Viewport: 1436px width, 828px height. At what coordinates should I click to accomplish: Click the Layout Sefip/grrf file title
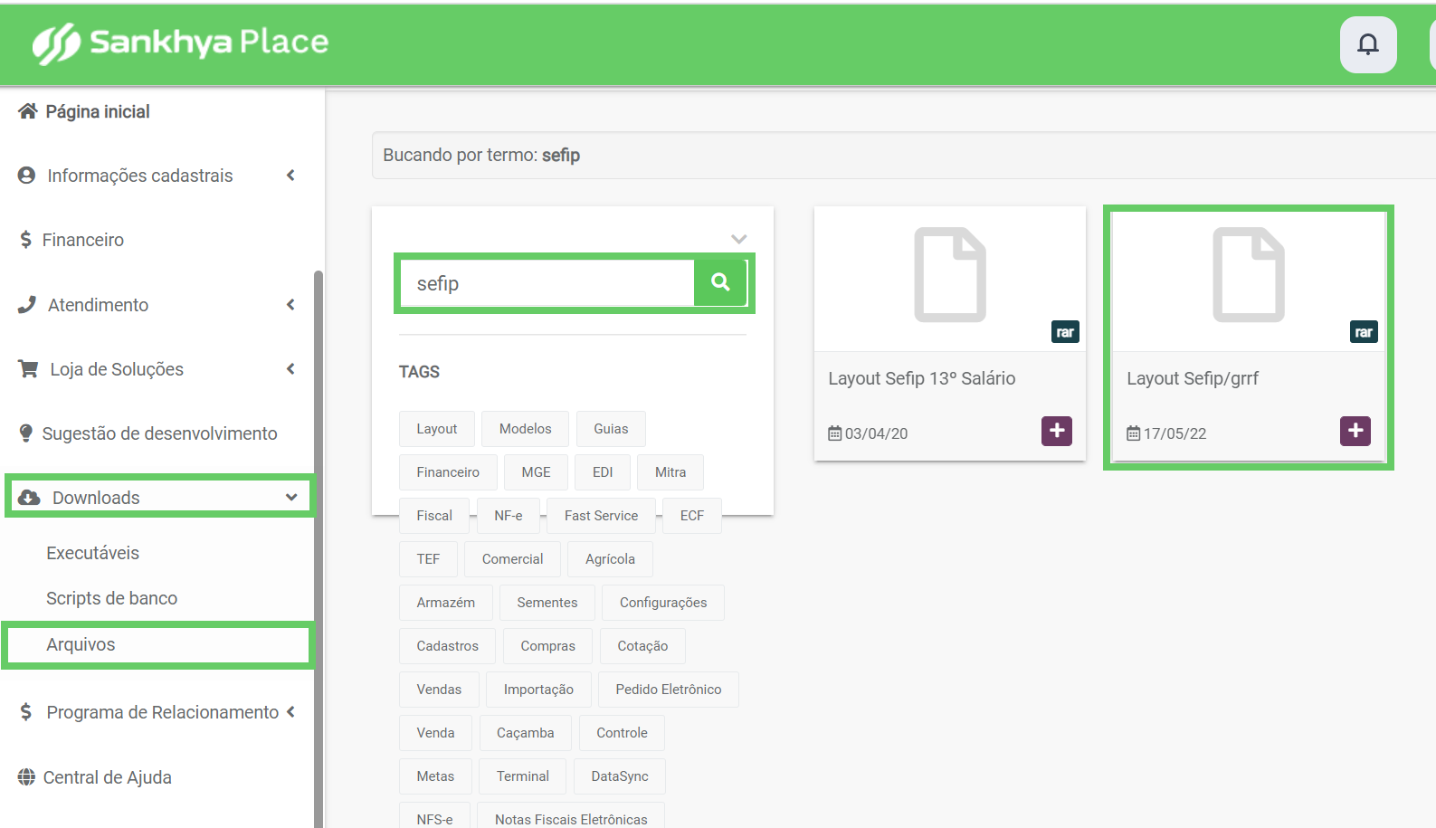pyautogui.click(x=1193, y=378)
